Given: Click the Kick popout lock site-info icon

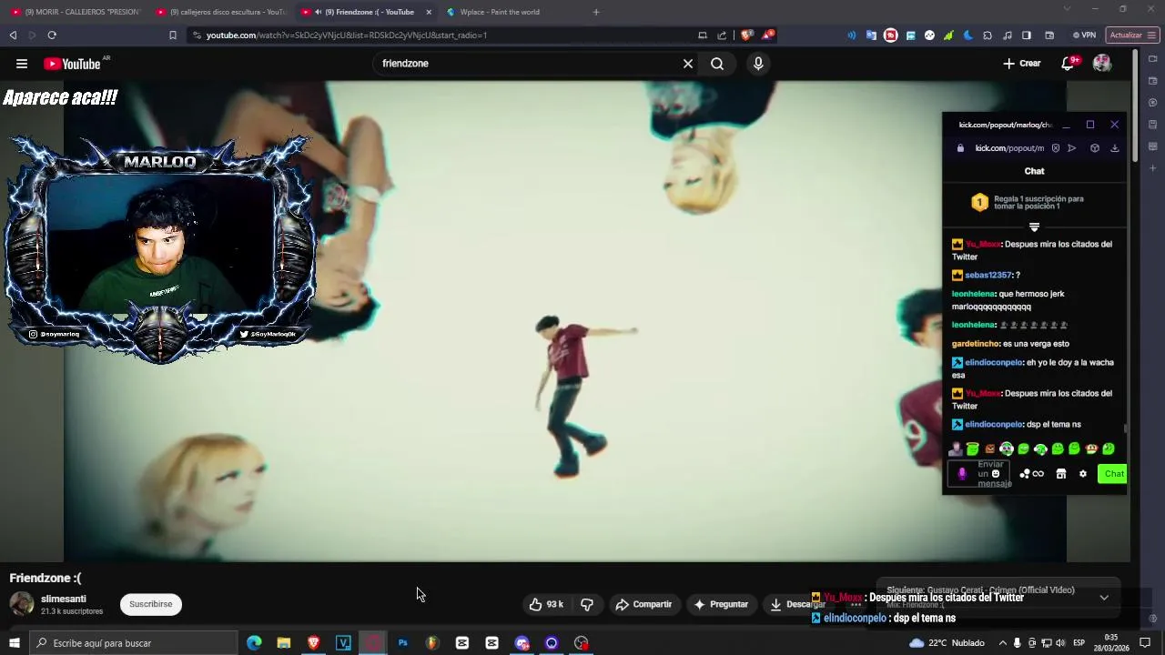Looking at the screenshot, I should click(960, 148).
